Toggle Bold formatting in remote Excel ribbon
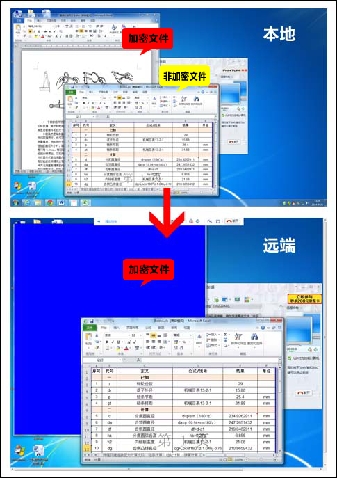Viewport: 337px width, 478px height. tap(106, 342)
